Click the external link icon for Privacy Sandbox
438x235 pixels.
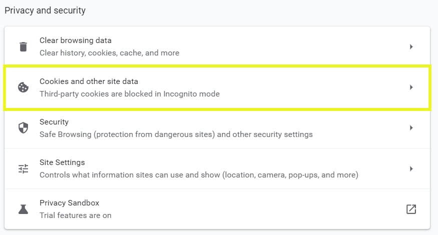coord(411,209)
